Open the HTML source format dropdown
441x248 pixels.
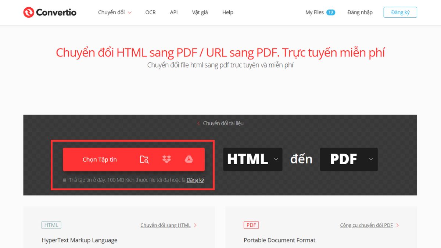252,159
